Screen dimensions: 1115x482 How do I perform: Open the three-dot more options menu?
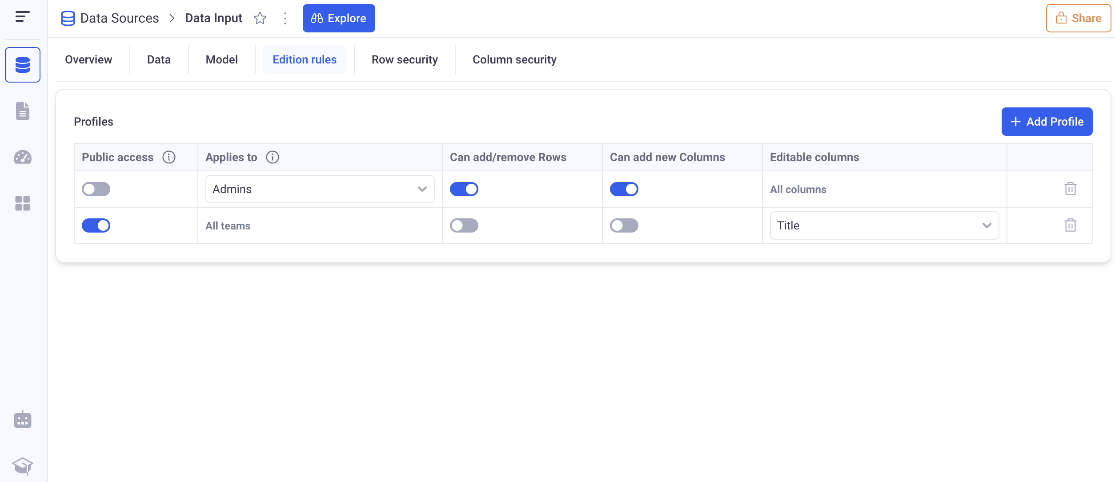pyautogui.click(x=285, y=18)
